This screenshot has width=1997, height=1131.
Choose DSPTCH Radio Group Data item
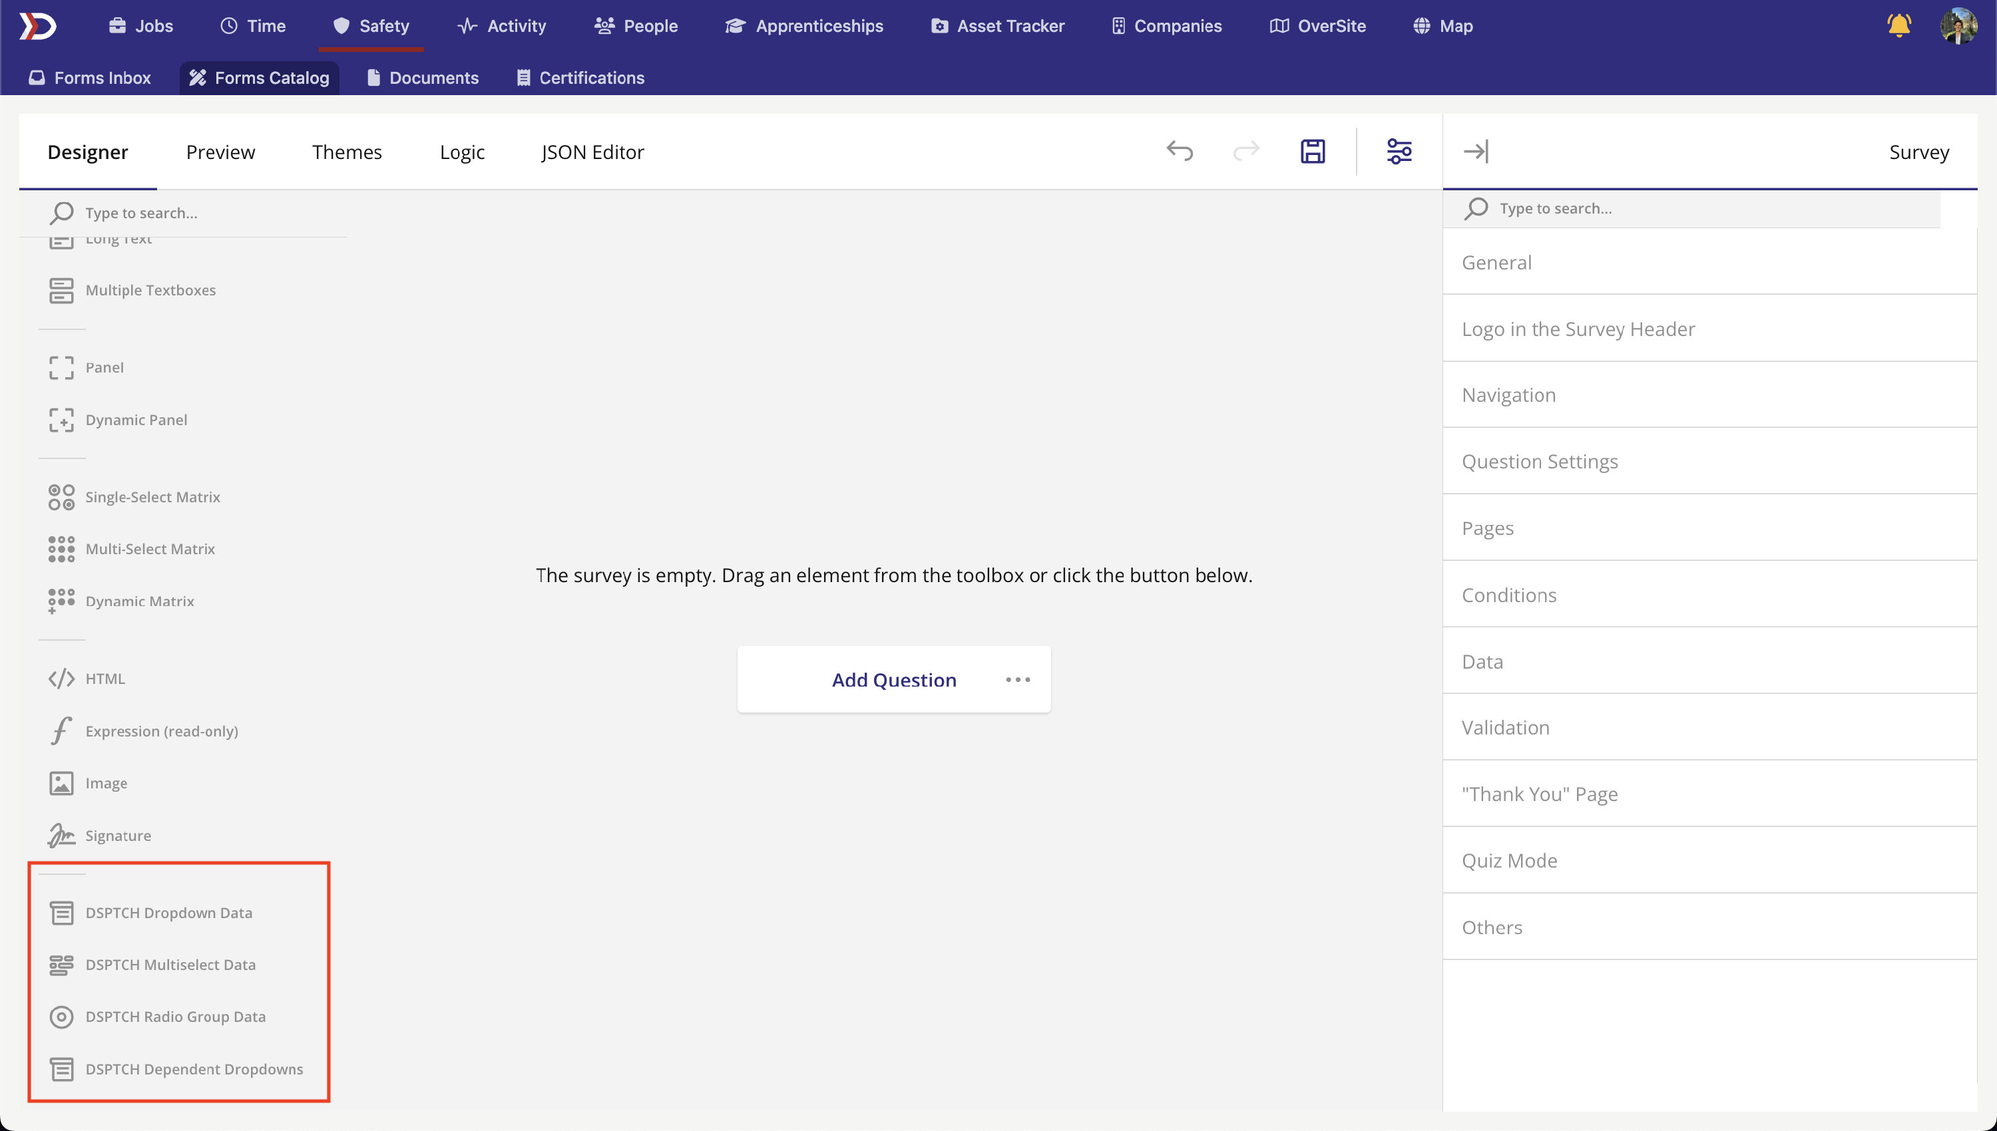pos(175,1016)
